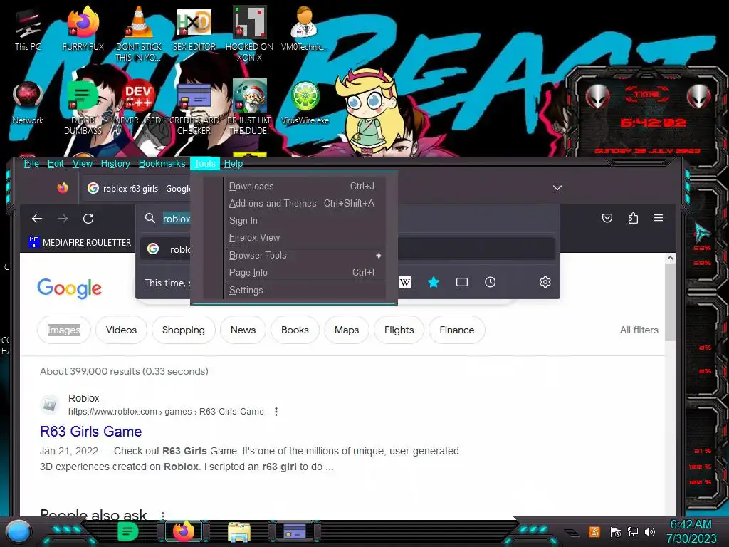This screenshot has width=729, height=547.
Task: Search bookmarks via the star icon
Action: (434, 282)
